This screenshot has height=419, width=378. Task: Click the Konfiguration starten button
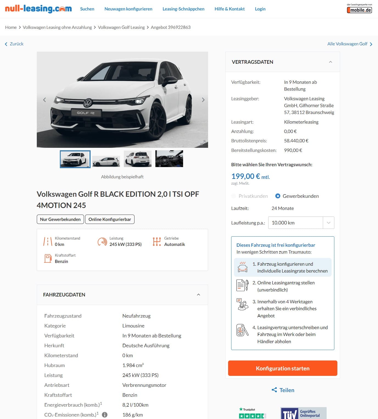[x=282, y=368]
